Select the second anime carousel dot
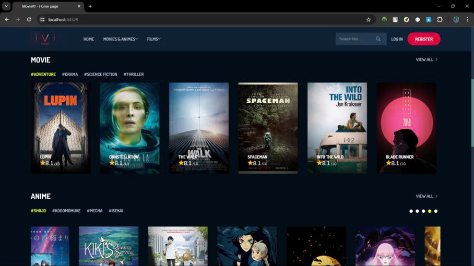The image size is (474, 266). pyautogui.click(x=417, y=211)
